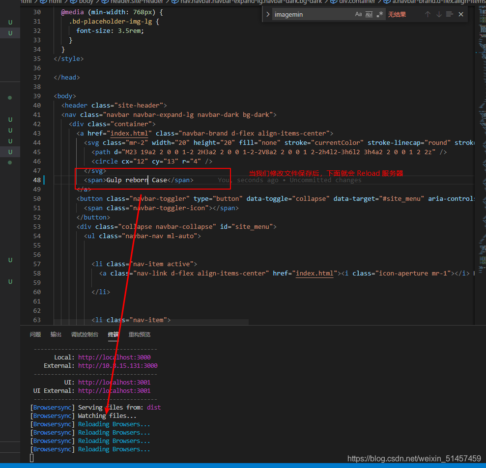The image size is (486, 468).
Task: Click div id="site_menu" collapse line
Action: tap(176, 227)
